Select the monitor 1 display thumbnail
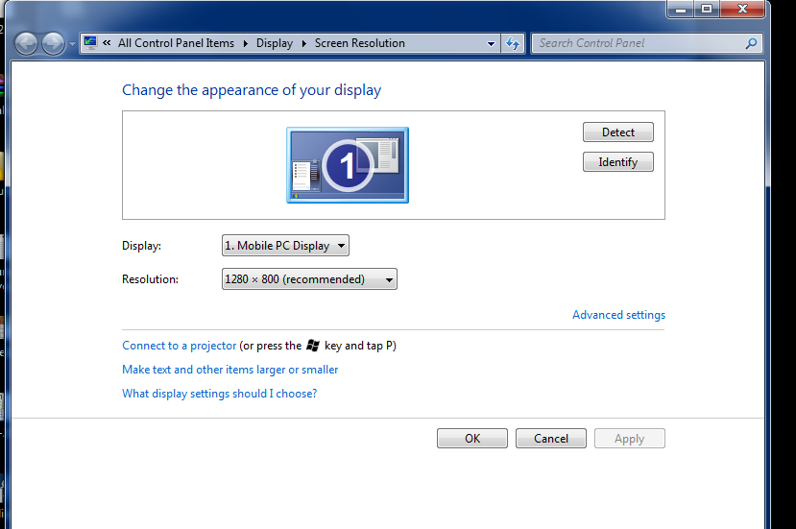The height and width of the screenshot is (529, 796). (x=348, y=165)
